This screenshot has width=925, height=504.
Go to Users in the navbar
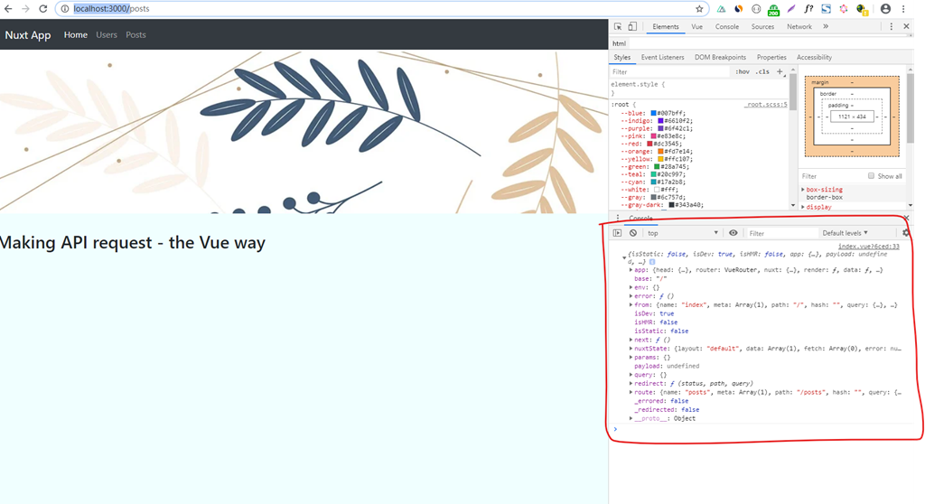pyautogui.click(x=107, y=35)
